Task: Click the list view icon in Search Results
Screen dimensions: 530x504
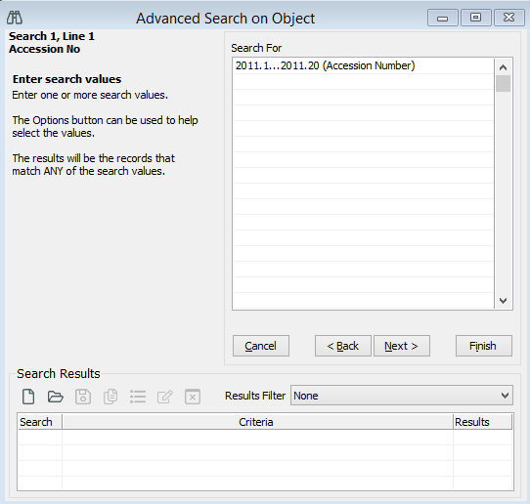Action: [x=138, y=397]
